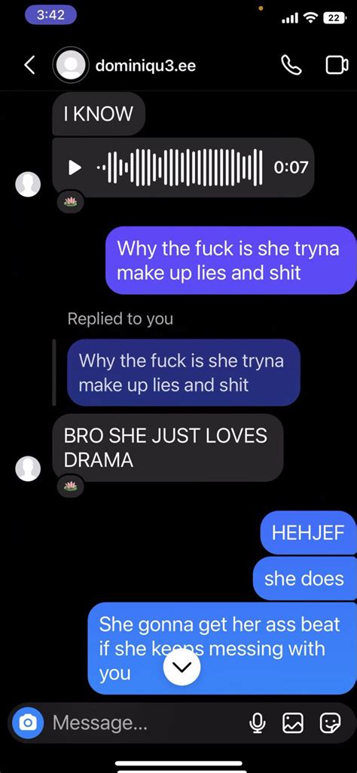Tap the lotus reaction under LOVES DRAMA message
The width and height of the screenshot is (357, 773).
(x=70, y=486)
